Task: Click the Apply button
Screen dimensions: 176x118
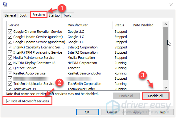Action: click(x=137, y=112)
